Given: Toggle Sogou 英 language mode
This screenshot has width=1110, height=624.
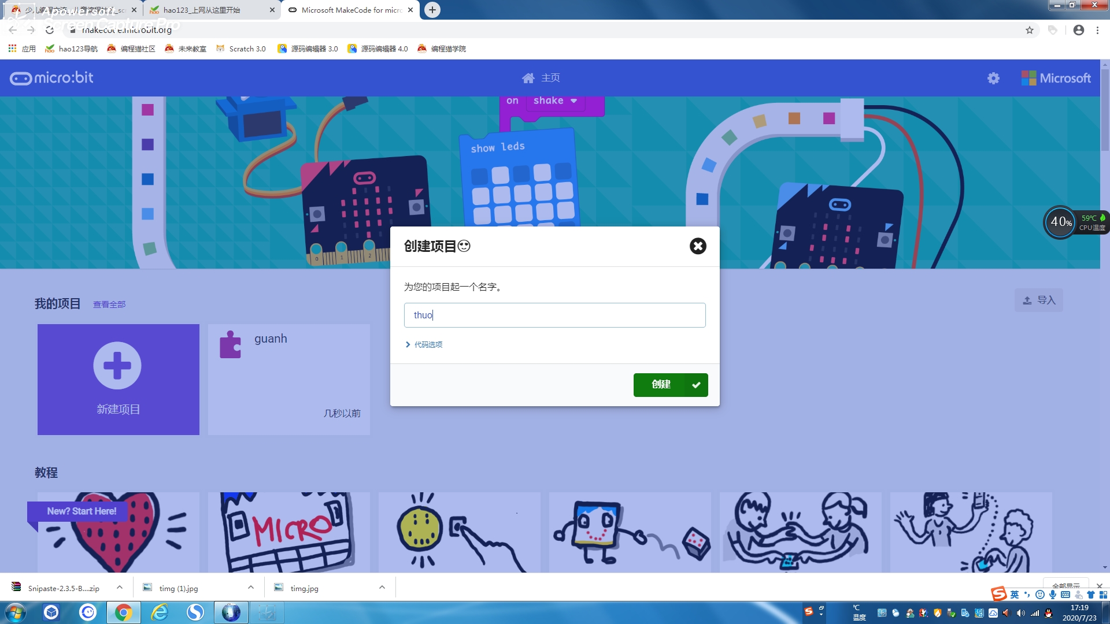Looking at the screenshot, I should (1015, 595).
